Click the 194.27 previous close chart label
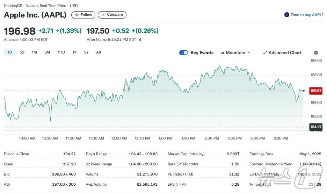The width and height of the screenshot is (327, 193). point(315,127)
